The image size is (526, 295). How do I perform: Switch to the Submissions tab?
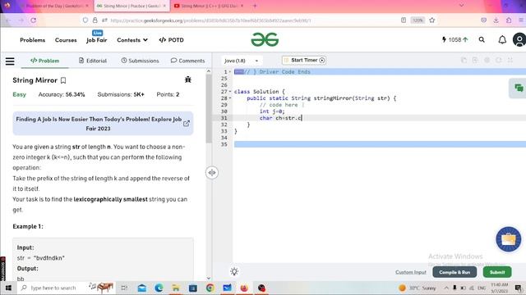(x=140, y=61)
